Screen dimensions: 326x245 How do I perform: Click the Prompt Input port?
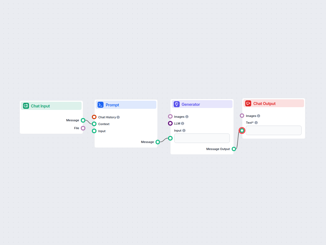(x=94, y=131)
